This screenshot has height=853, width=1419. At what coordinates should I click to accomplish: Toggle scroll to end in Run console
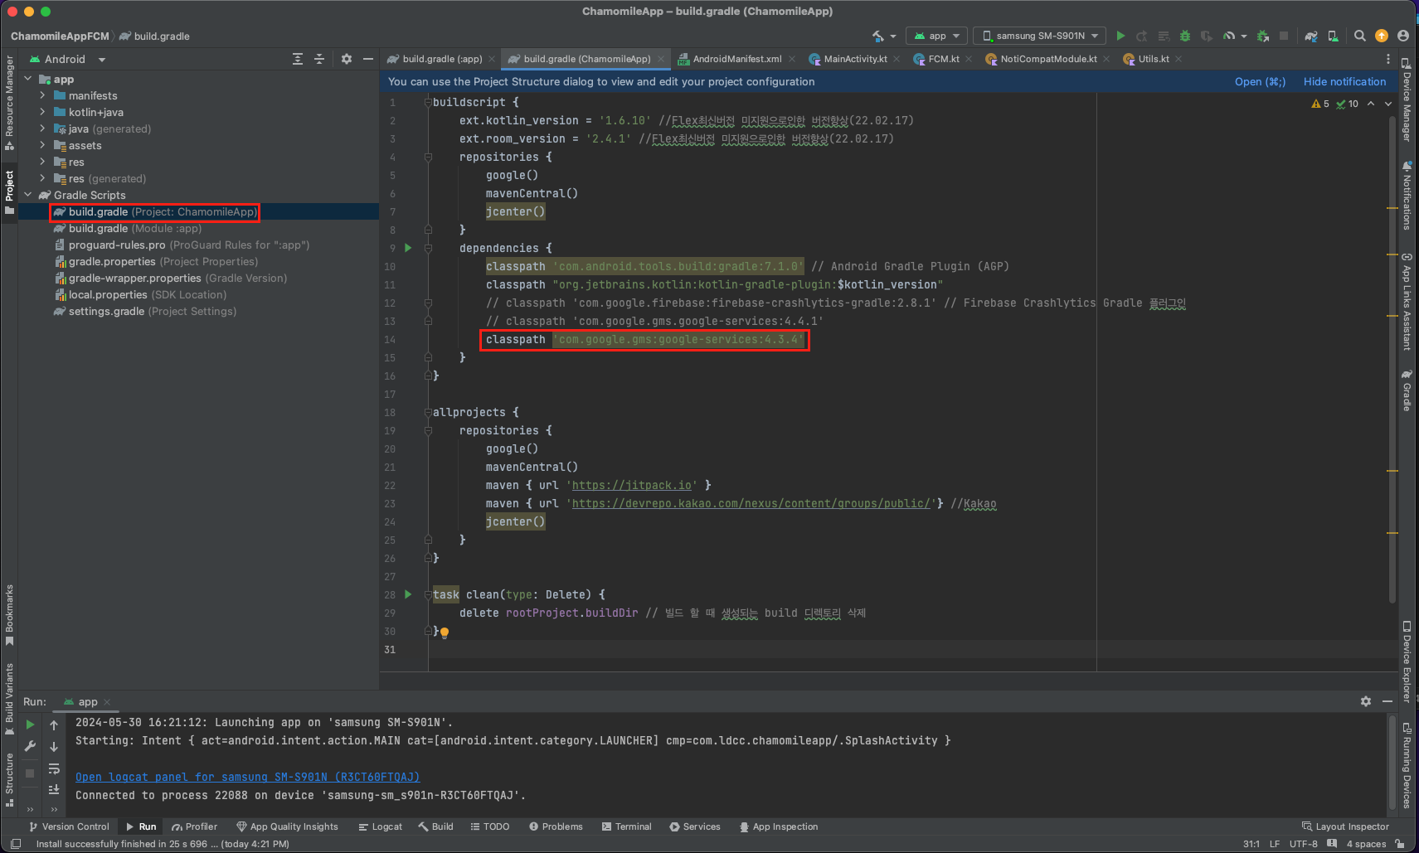coord(54,789)
